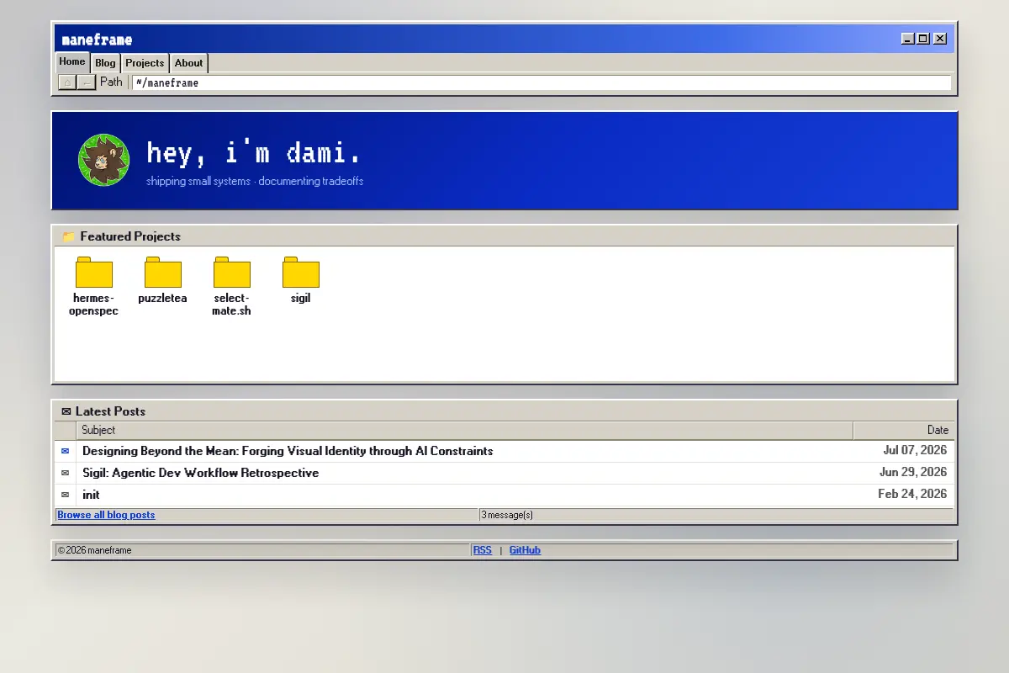Open Designing Beyond the Mean post
This screenshot has height=673, width=1009.
point(288,451)
